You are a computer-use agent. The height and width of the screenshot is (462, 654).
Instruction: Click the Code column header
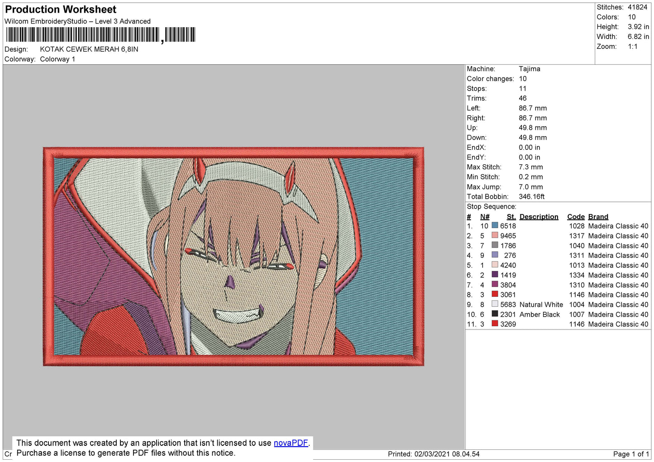[576, 216]
